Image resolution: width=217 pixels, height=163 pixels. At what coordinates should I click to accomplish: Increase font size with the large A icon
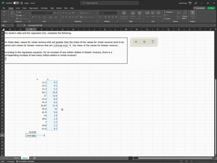(x=55, y=13)
